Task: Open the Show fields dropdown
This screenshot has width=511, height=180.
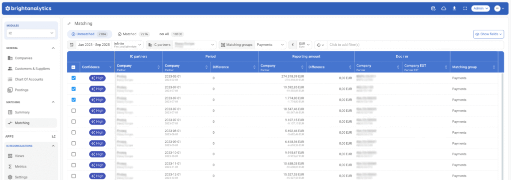Action: click(489, 34)
